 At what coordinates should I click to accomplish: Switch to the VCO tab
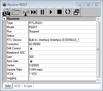(17, 86)
